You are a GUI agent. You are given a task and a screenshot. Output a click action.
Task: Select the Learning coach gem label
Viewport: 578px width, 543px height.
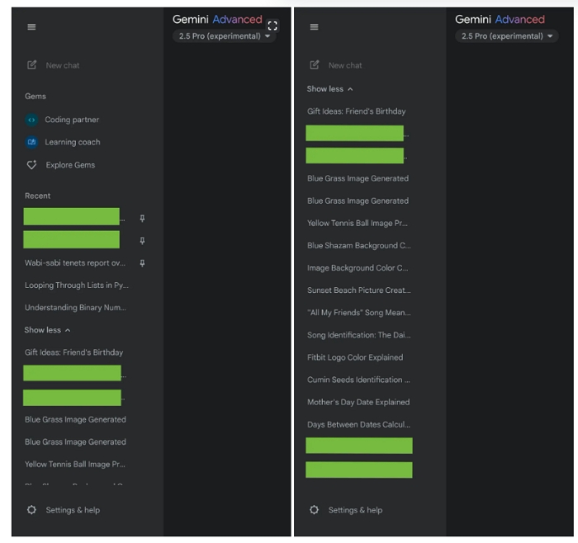pos(73,142)
